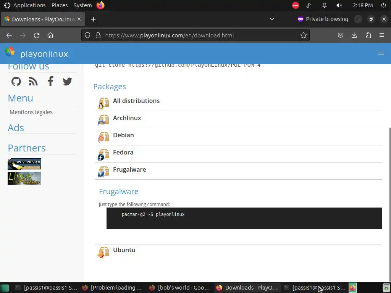
Task: Click the Show Desktop button in bottom panel
Action: click(5, 288)
